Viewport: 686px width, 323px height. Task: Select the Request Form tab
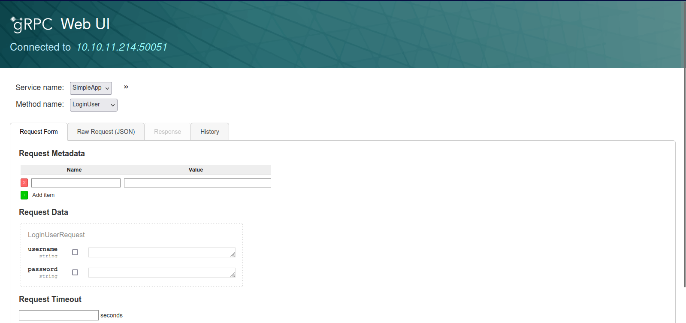(x=39, y=132)
